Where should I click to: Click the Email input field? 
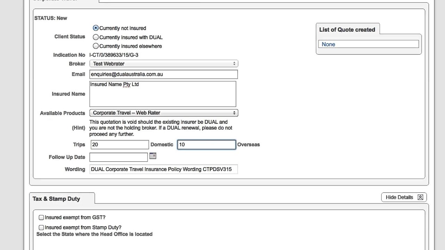coord(163,74)
